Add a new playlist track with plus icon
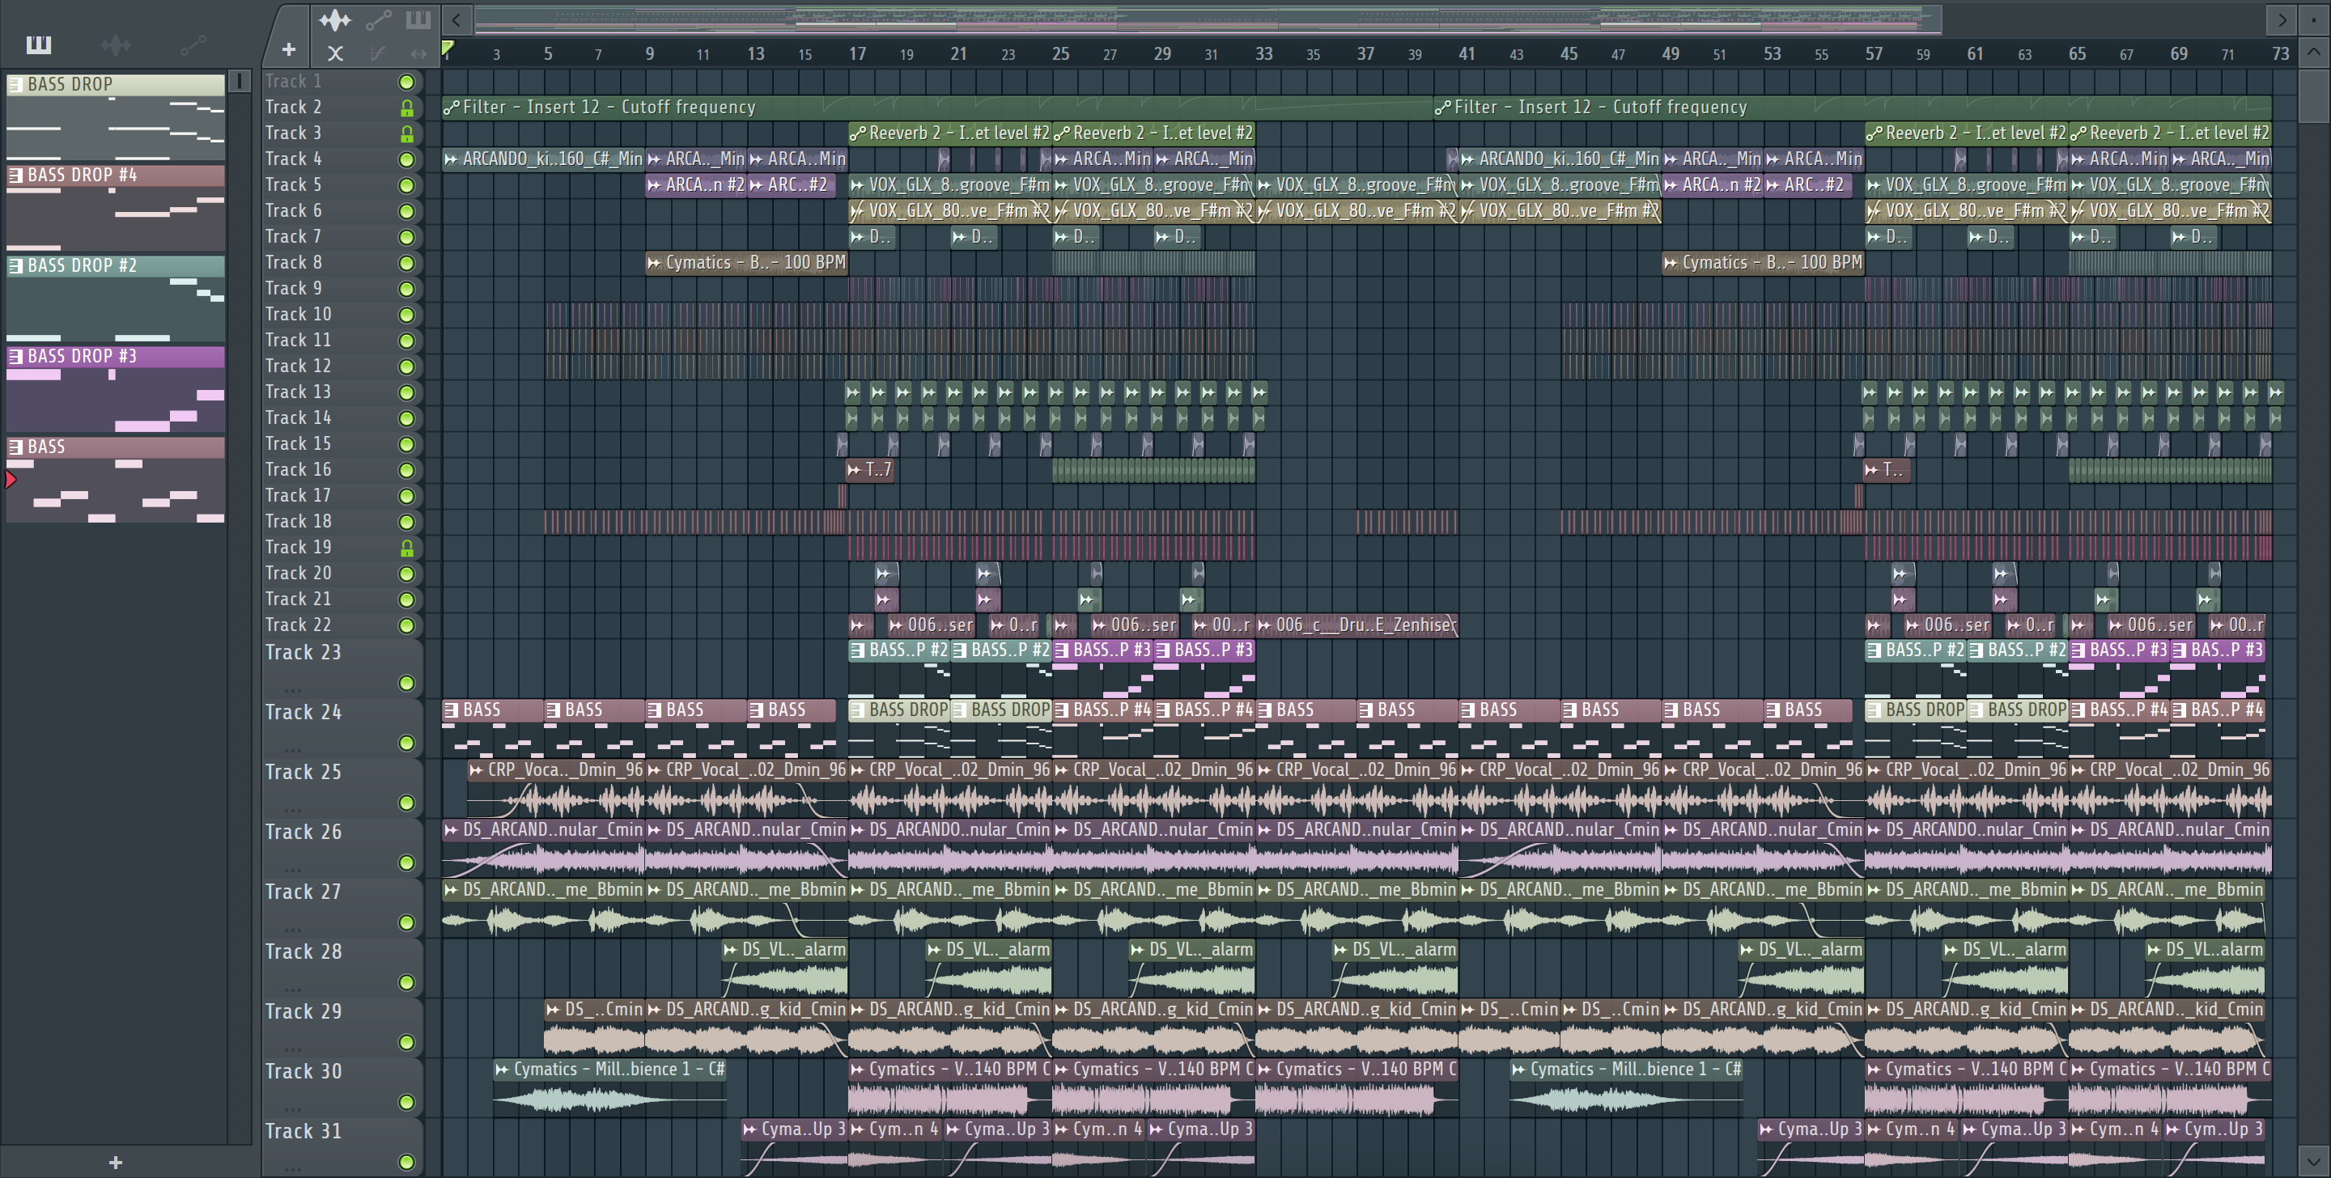Screen dimensions: 2331x1178 [289, 50]
